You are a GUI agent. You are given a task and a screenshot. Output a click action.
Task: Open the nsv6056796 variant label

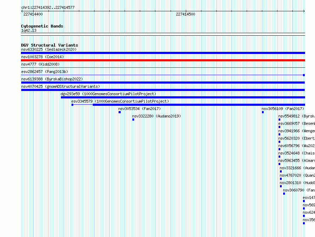[297, 146]
